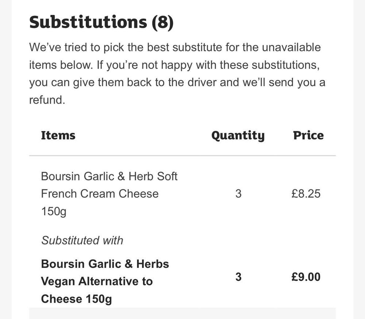This screenshot has width=365, height=319.
Task: Select the Quantity column header
Action: click(x=238, y=136)
